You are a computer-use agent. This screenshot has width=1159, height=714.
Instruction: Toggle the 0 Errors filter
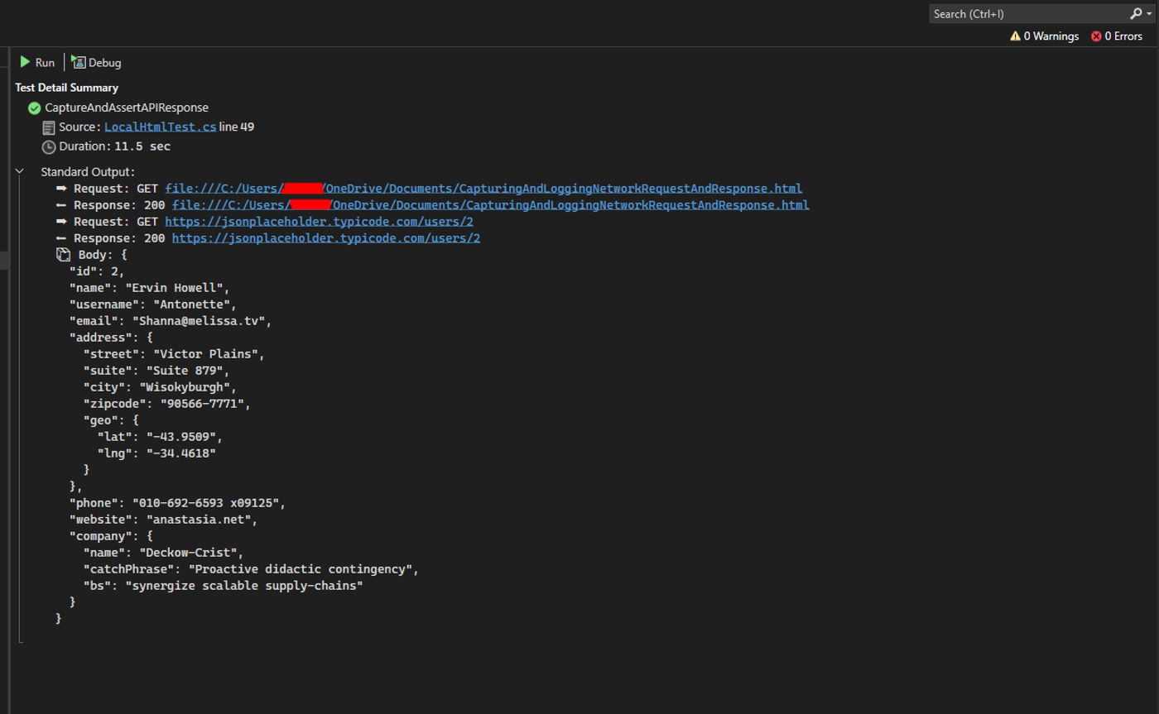point(1117,36)
